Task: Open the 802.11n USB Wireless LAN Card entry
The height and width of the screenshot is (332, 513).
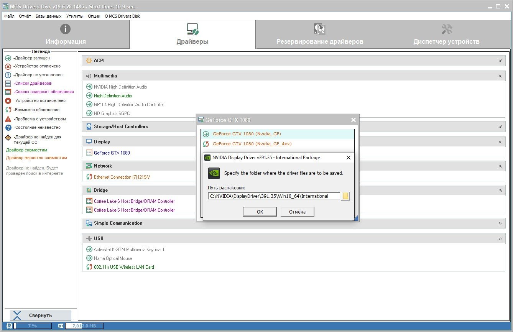Action: pyautogui.click(x=124, y=267)
